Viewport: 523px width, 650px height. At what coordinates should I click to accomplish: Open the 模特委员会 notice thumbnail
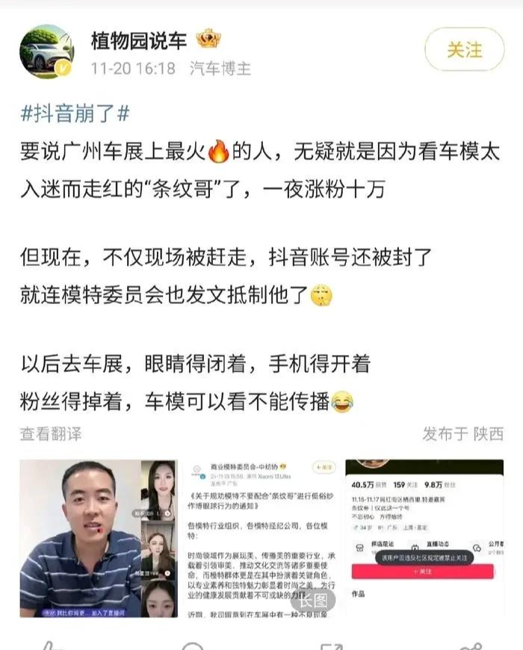[261, 538]
